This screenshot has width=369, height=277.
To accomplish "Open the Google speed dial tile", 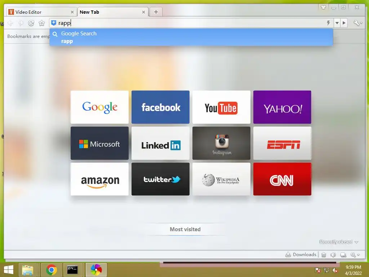I will coord(99,107).
